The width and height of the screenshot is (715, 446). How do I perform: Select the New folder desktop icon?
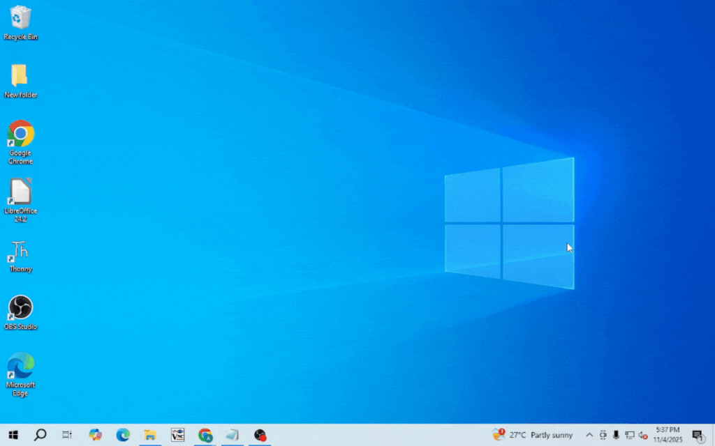pyautogui.click(x=20, y=77)
